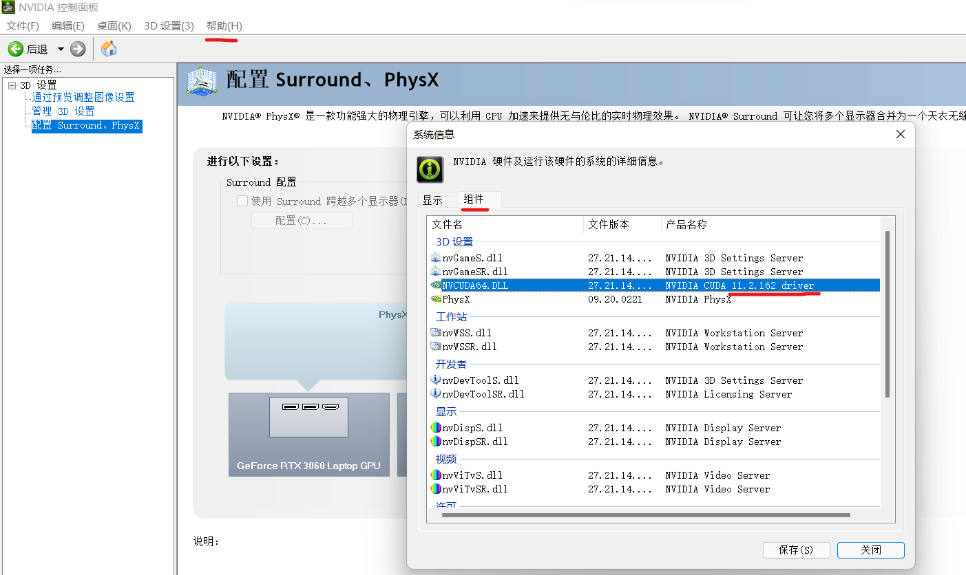Screen dimensions: 966x575
Task: Click NVIDIA Licensing Server product name
Action: click(728, 394)
